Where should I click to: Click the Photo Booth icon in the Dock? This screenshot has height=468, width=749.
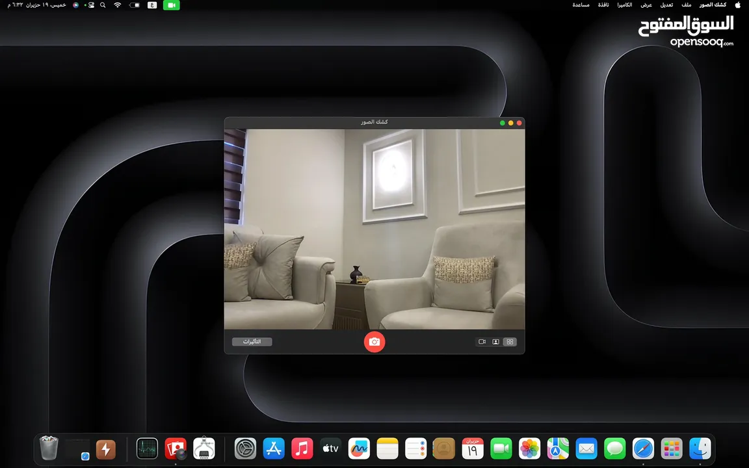pos(176,448)
